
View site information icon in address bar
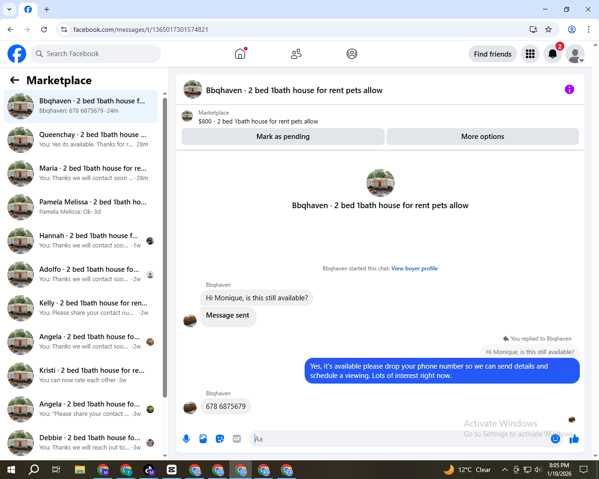click(x=64, y=29)
